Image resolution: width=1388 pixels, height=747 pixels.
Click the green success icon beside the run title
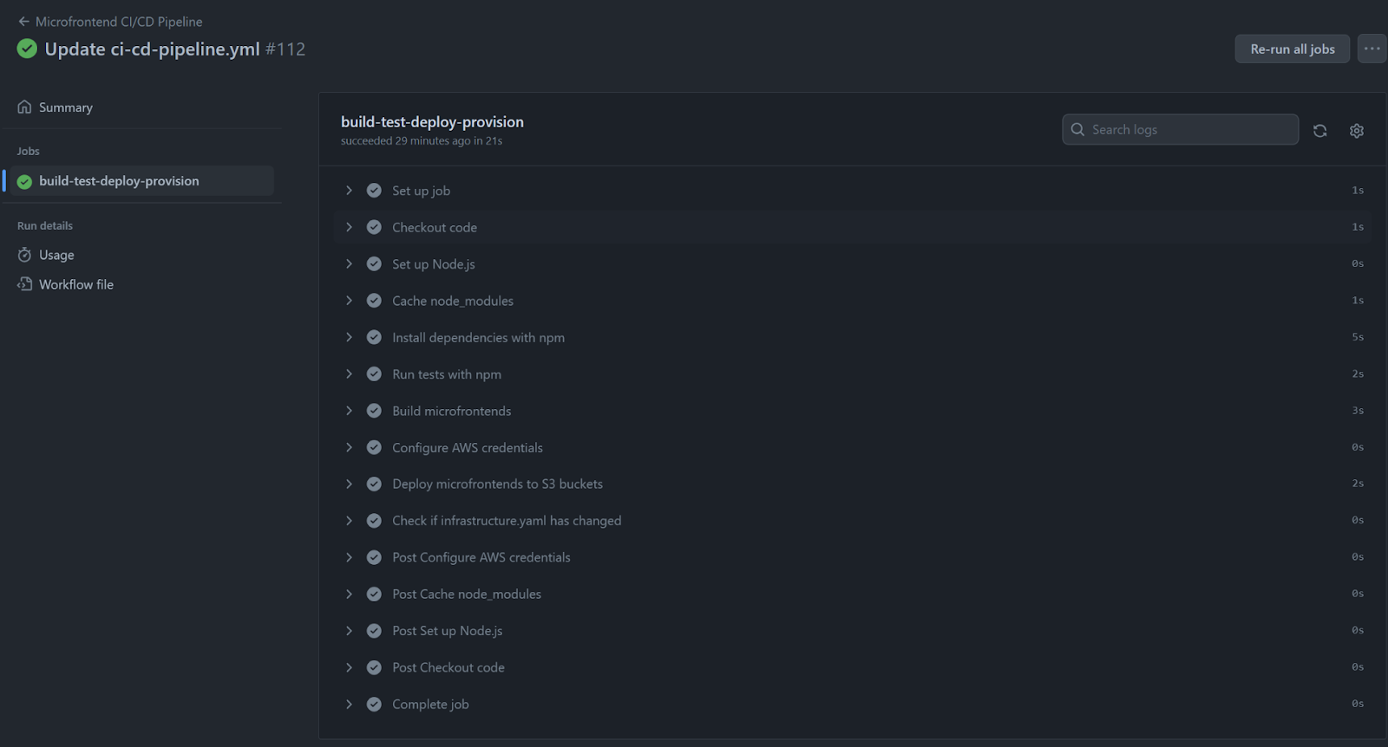pos(27,49)
